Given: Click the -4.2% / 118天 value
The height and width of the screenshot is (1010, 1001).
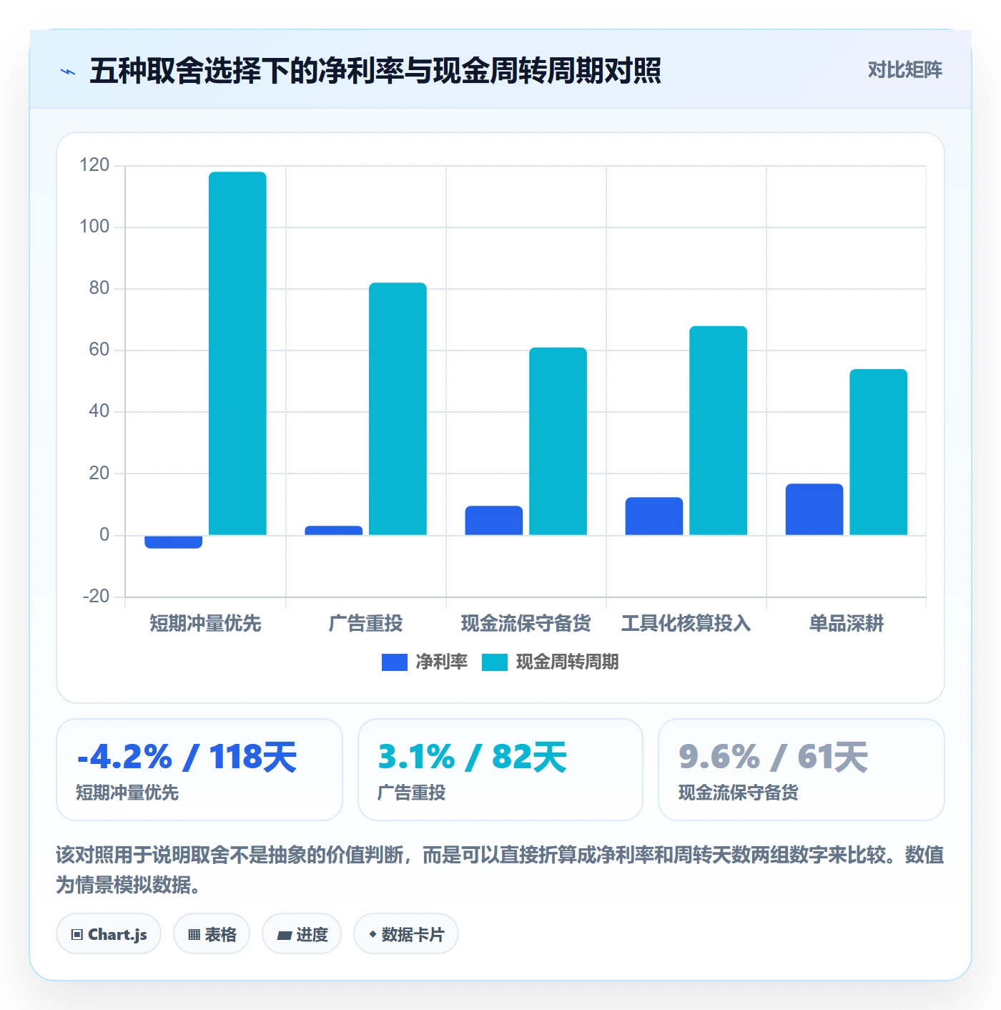Looking at the screenshot, I should click(x=187, y=757).
